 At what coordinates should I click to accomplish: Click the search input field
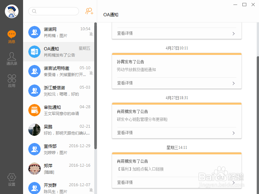(54, 11)
